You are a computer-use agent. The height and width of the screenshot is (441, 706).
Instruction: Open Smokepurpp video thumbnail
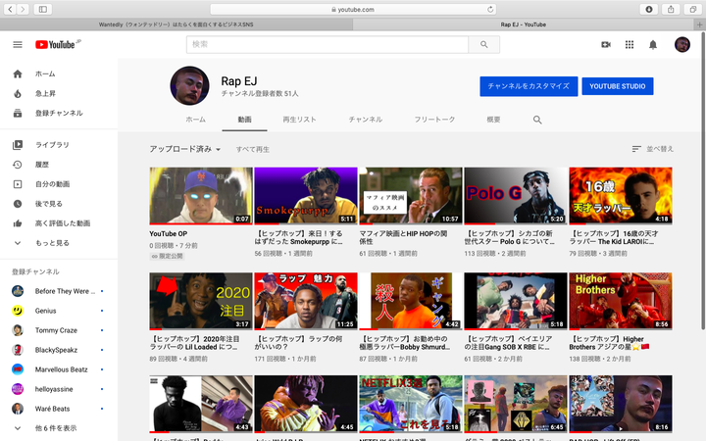[306, 196]
